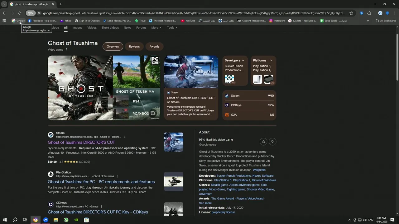
Task: Switch to the Videos search tab
Action: click(x=92, y=28)
